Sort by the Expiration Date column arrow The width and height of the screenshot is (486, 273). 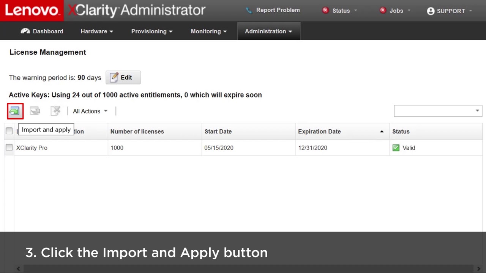382,132
